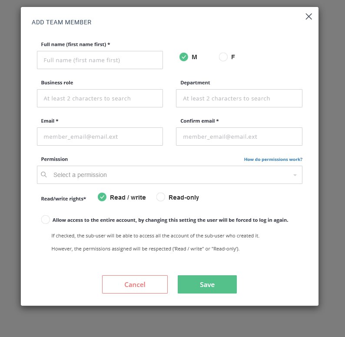Open the Department search field
Viewport: 345px width, 337px height.
pyautogui.click(x=239, y=98)
